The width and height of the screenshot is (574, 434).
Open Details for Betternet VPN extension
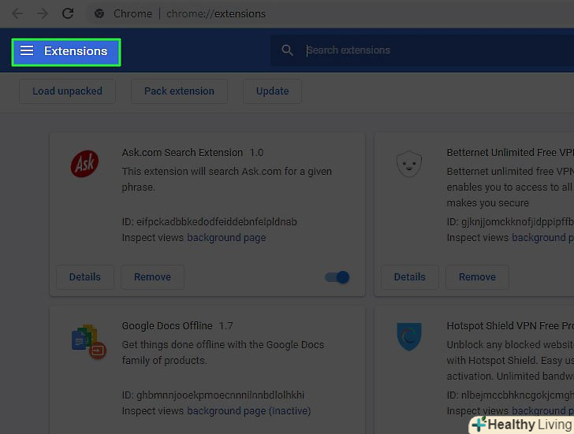(x=410, y=277)
